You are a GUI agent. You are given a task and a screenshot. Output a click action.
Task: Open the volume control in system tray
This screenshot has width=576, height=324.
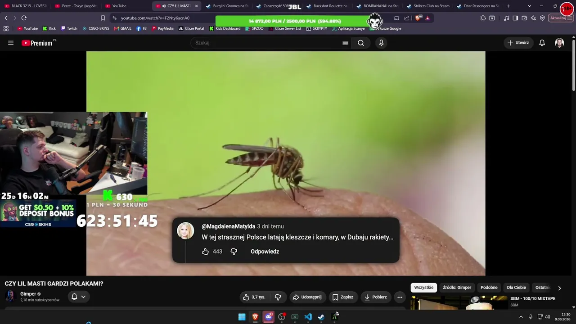point(547,317)
